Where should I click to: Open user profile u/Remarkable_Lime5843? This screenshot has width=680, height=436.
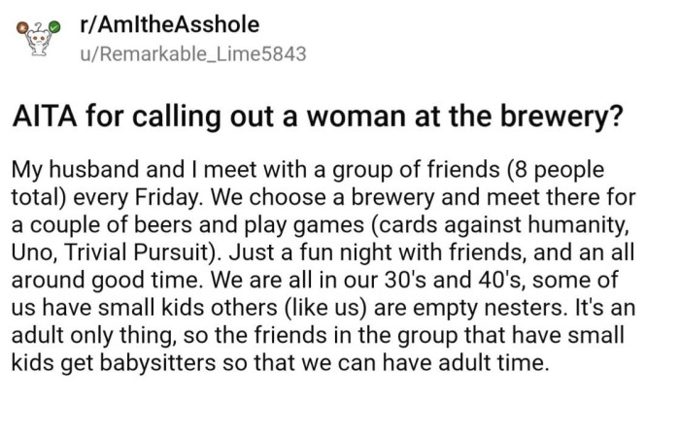click(x=191, y=53)
